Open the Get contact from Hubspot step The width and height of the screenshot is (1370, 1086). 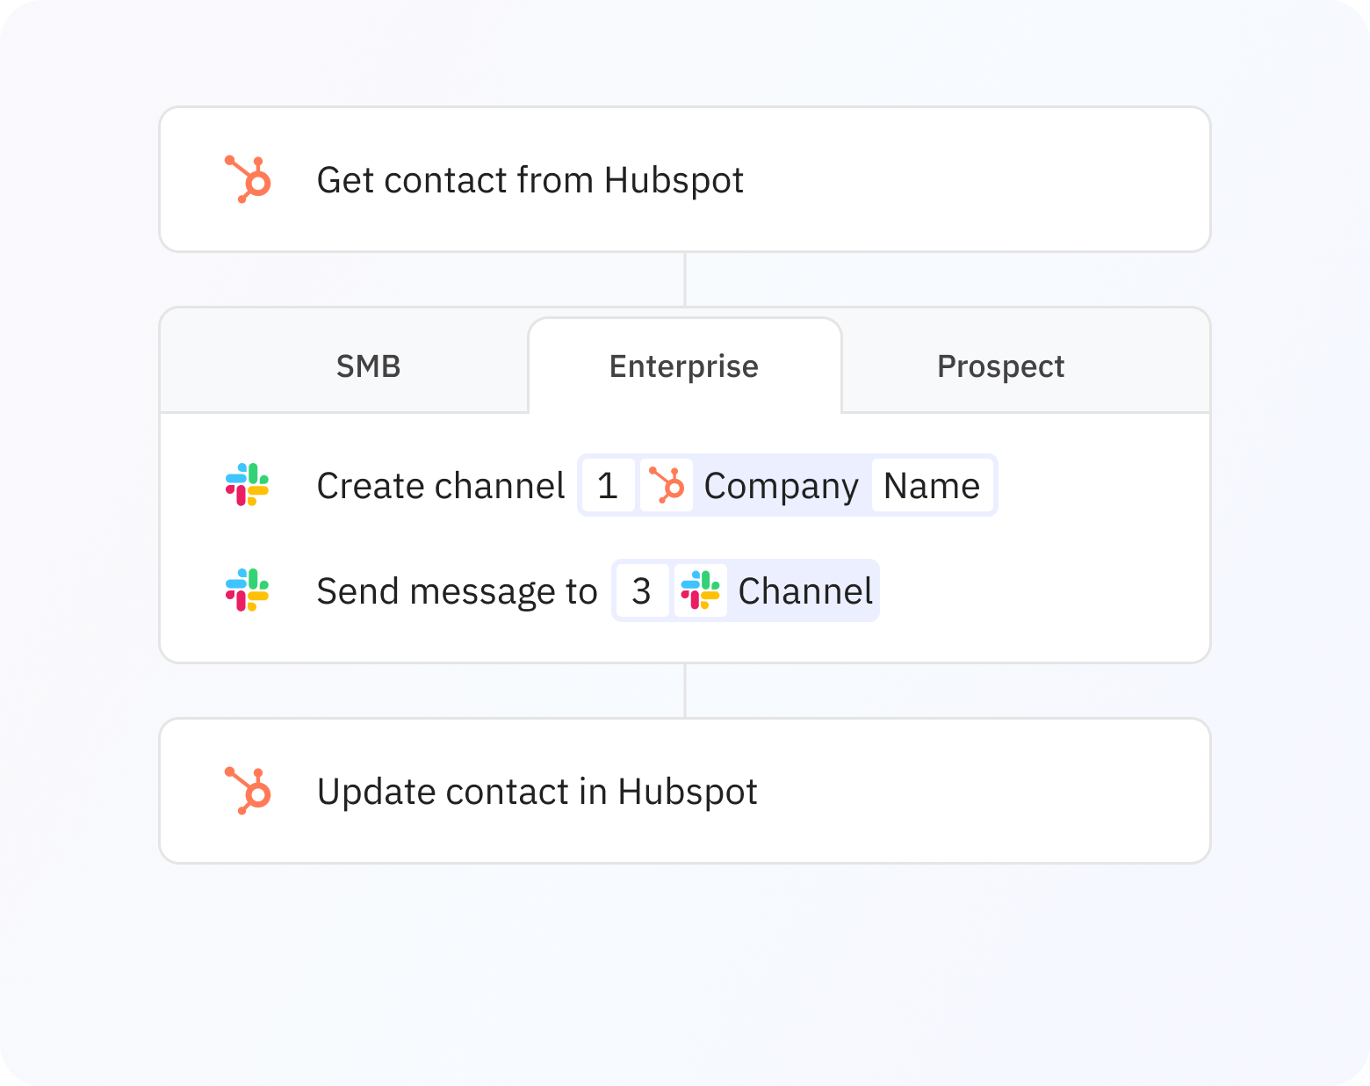coord(530,178)
